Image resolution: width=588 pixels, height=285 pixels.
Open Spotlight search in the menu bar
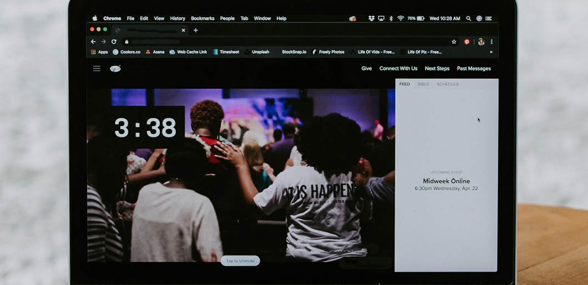pos(469,18)
